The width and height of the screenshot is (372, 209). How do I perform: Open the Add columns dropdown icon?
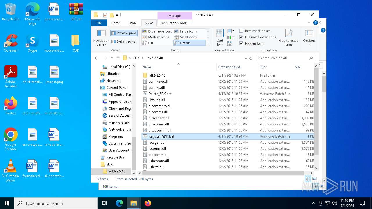click(231, 37)
